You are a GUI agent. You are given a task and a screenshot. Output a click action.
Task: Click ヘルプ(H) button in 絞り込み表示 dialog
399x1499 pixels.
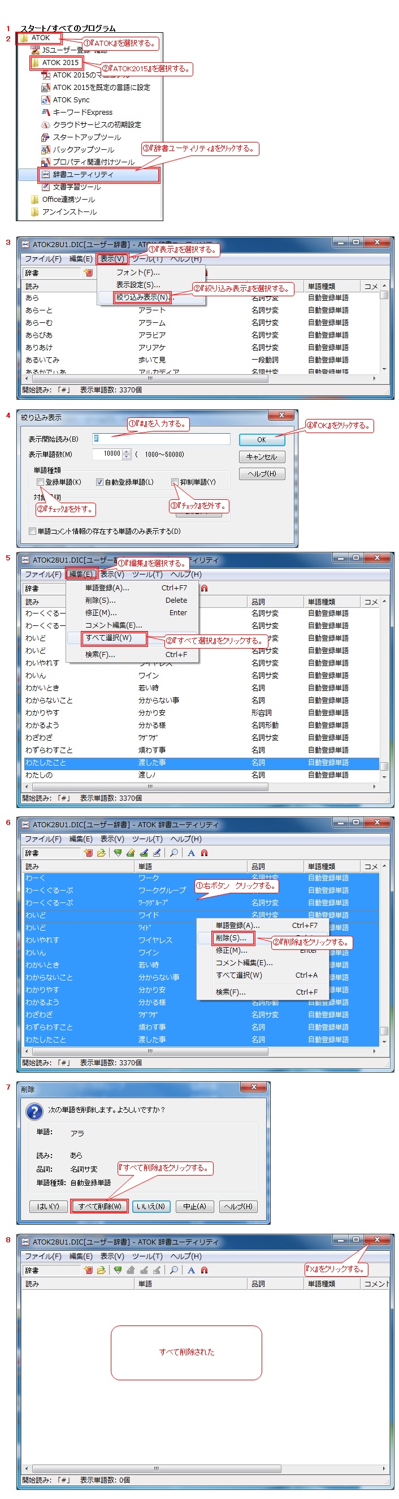pos(262,474)
